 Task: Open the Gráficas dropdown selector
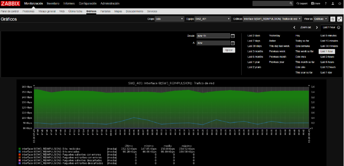tap(272, 19)
